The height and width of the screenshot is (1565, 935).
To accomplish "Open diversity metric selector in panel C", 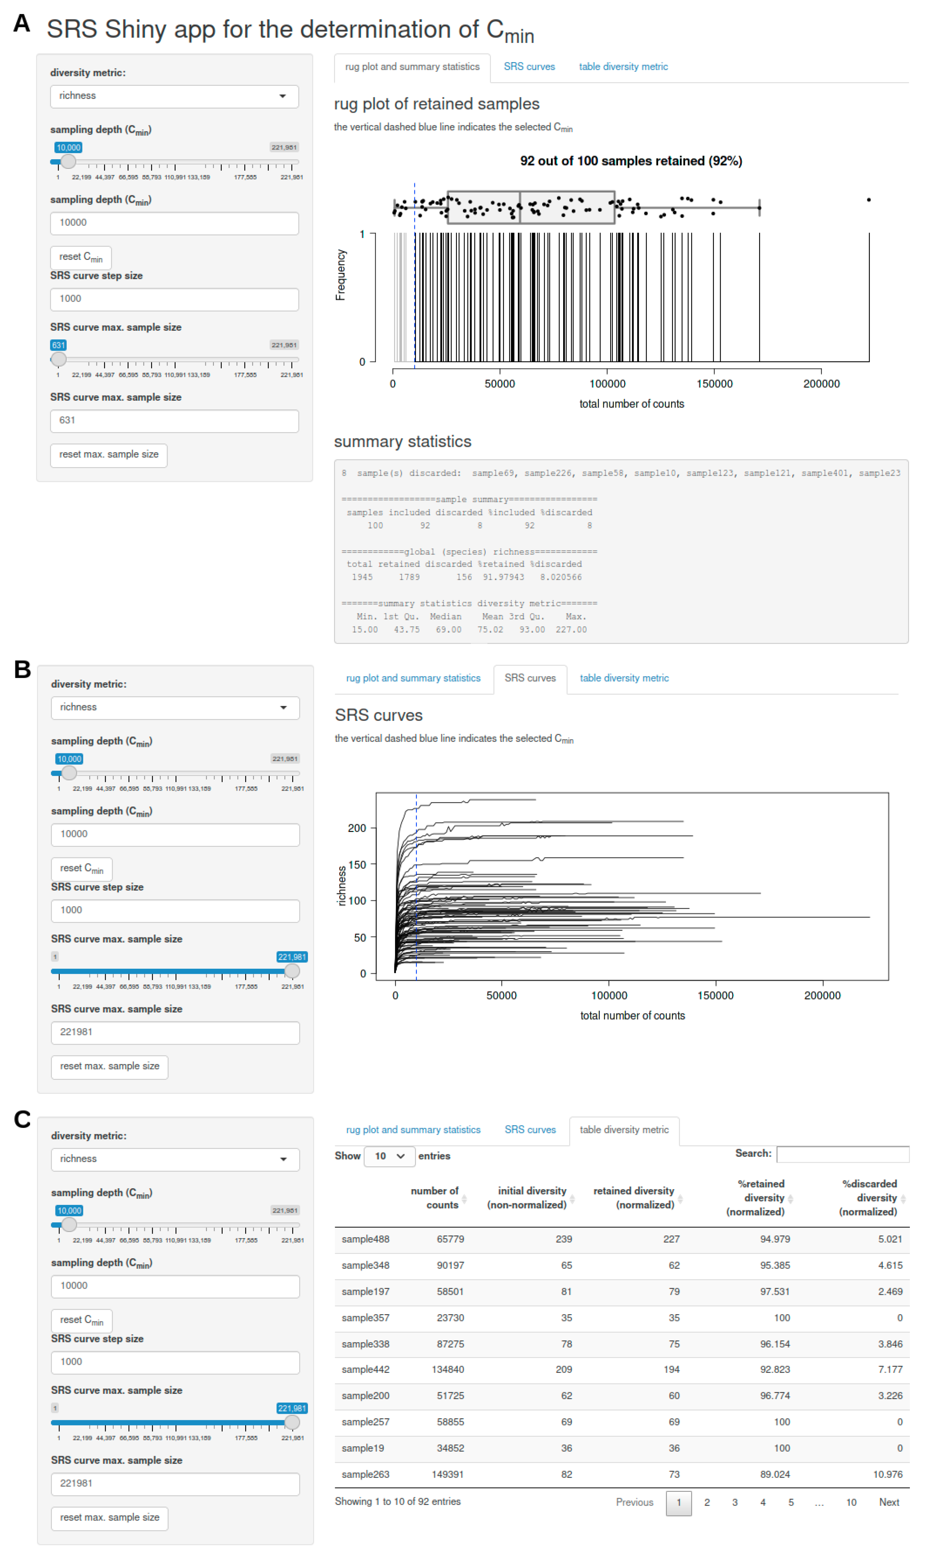I will coord(175,1159).
